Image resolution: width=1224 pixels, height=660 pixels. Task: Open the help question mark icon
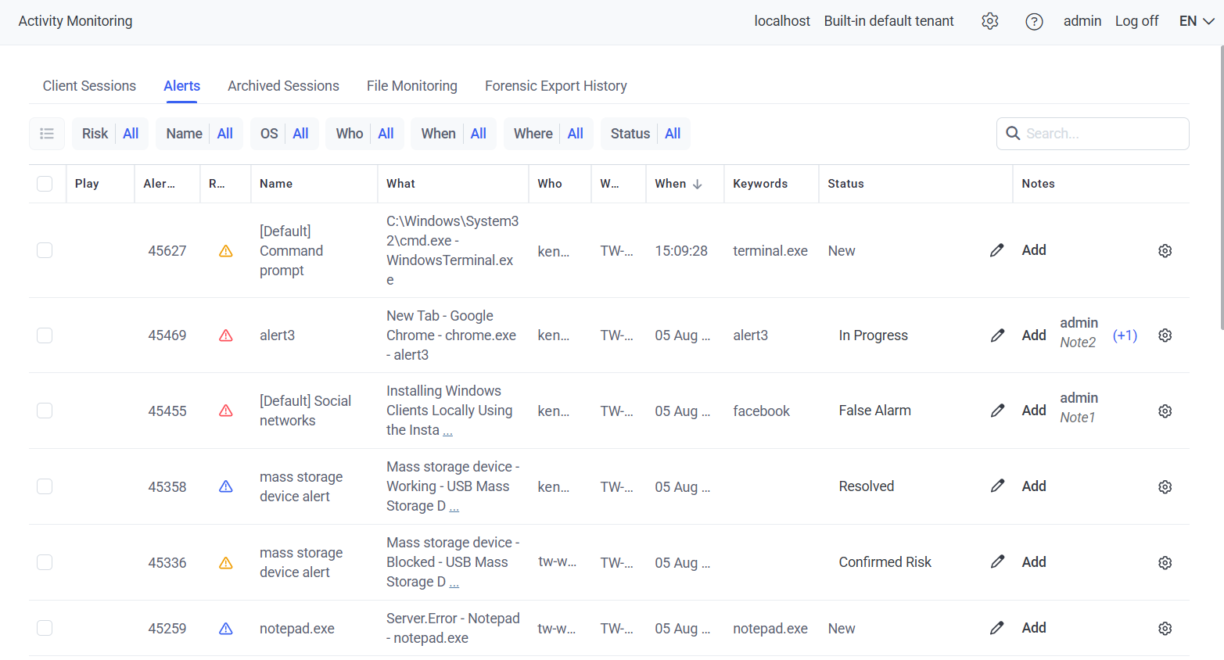(x=1034, y=21)
